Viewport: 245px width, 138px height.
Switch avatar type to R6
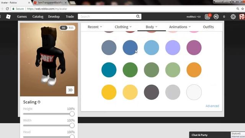point(64,28)
